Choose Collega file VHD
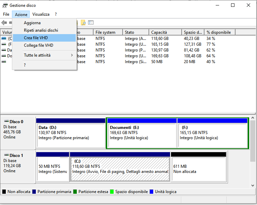 (x=44, y=45)
